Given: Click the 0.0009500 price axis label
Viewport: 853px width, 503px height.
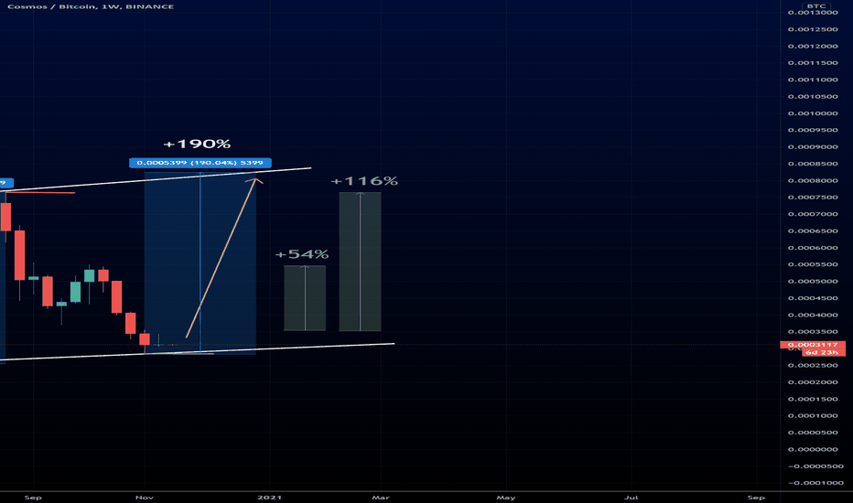Looking at the screenshot, I should (813, 131).
